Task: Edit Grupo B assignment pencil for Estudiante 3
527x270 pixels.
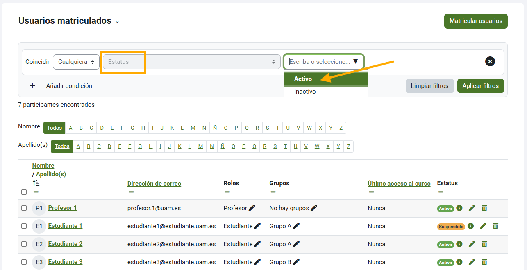Action: pyautogui.click(x=296, y=262)
